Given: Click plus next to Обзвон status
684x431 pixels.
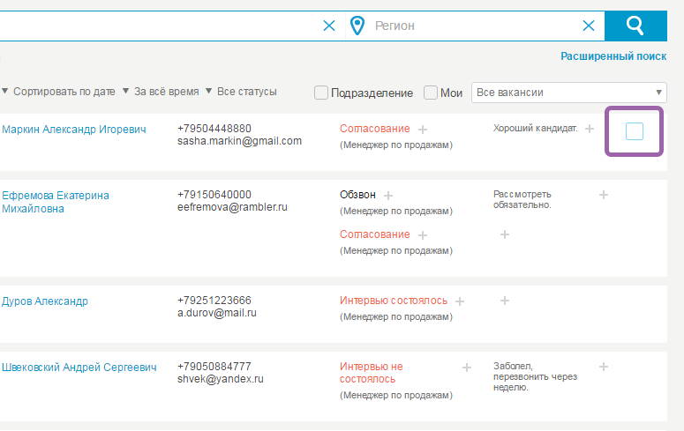Looking at the screenshot, I should [388, 196].
